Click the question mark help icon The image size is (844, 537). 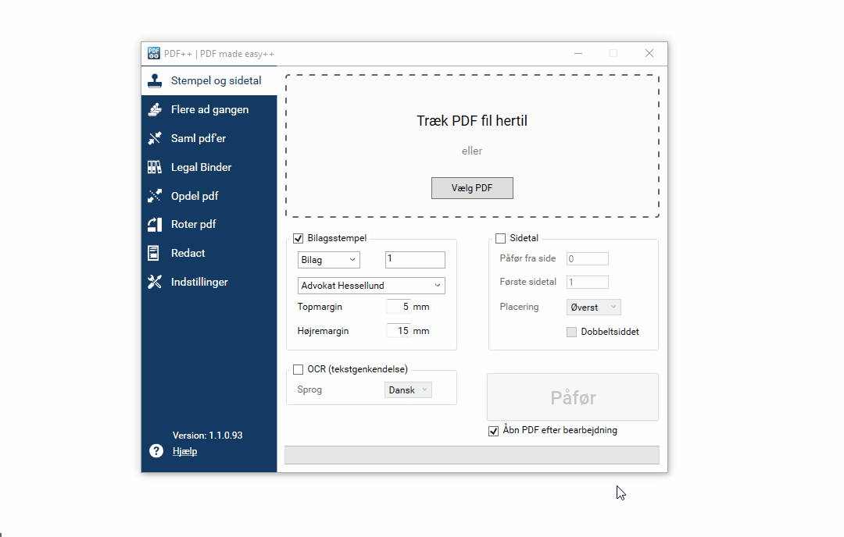click(156, 450)
